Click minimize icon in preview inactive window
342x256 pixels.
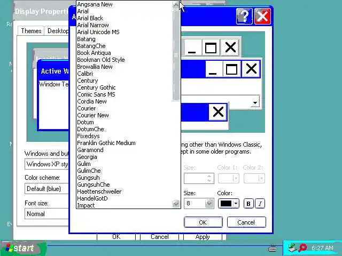(x=192, y=47)
